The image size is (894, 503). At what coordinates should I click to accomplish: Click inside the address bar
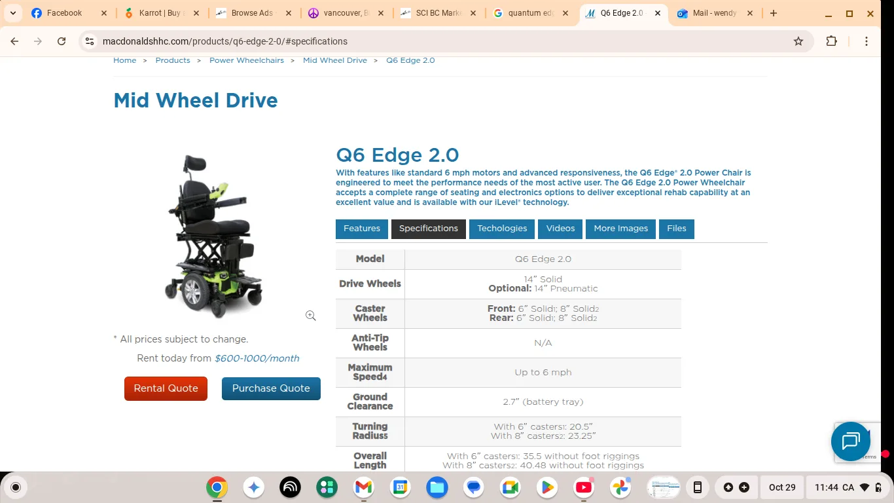pyautogui.click(x=393, y=41)
